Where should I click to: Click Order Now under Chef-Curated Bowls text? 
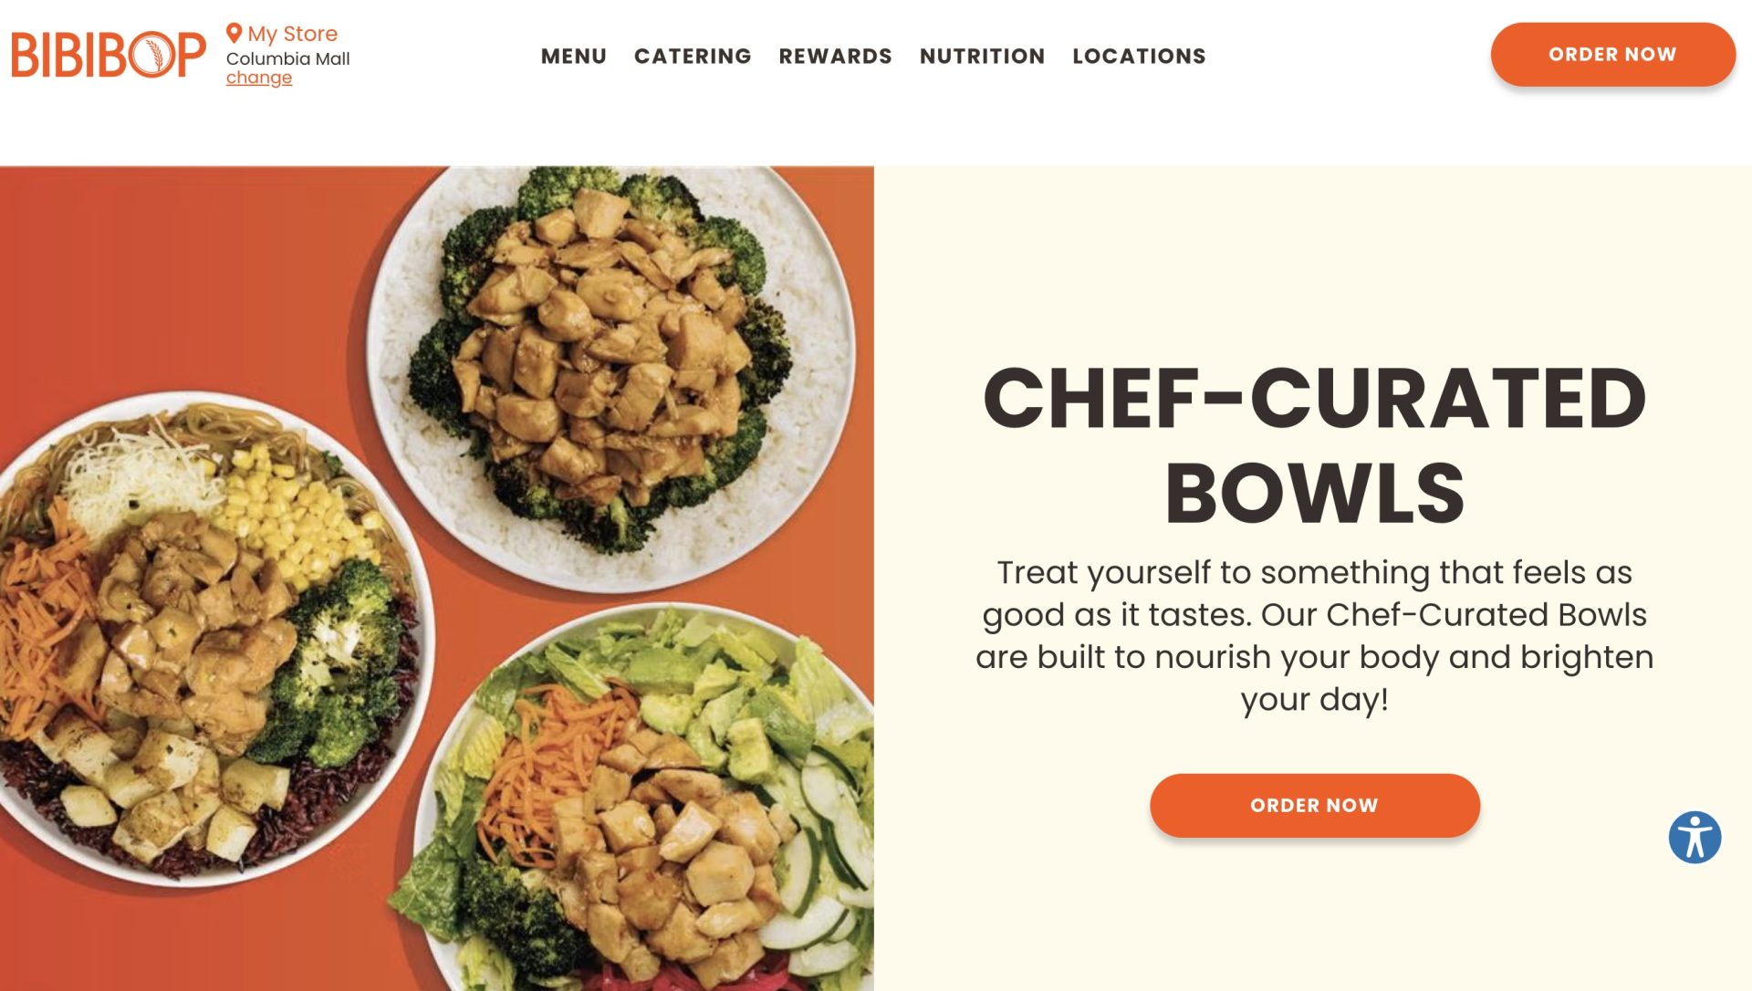pos(1314,806)
